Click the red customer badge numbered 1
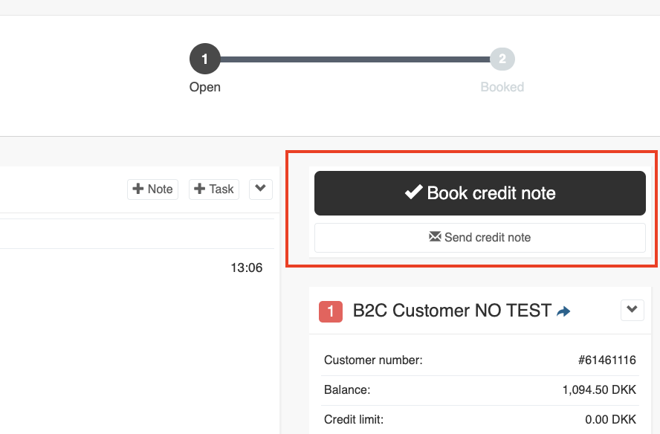This screenshot has width=660, height=434. tap(331, 312)
